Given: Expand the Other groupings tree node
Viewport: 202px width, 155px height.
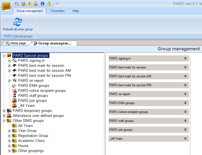Looking at the screenshot, I should click(x=9, y=151).
